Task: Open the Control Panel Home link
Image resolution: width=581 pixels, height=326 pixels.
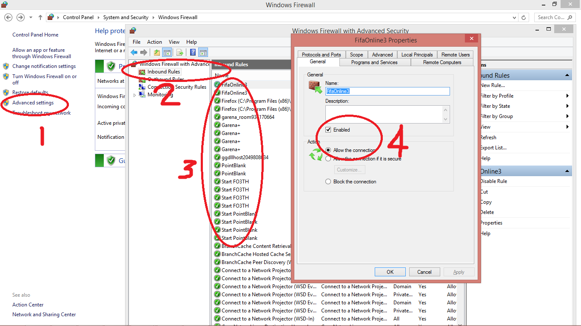Action: [35, 35]
